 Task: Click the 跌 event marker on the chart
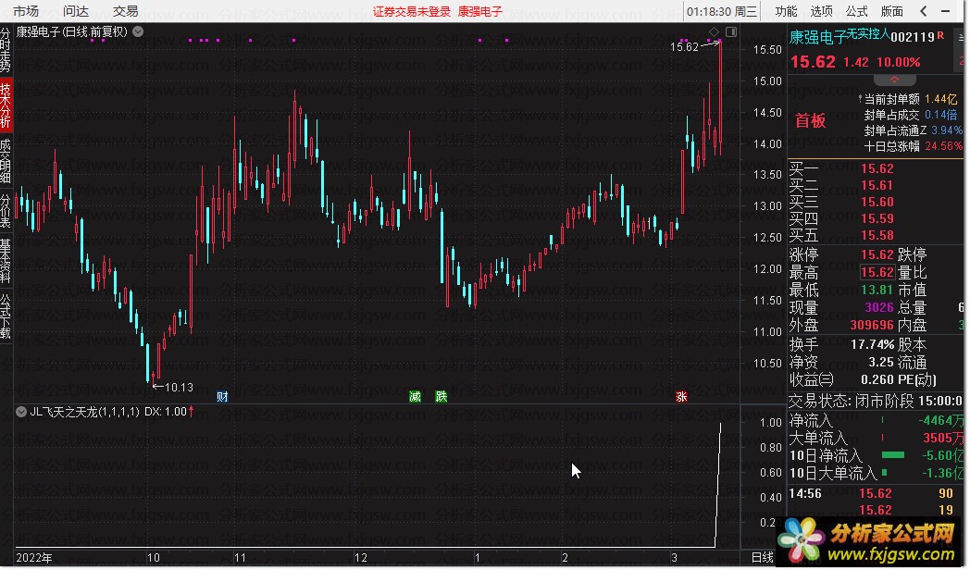tap(441, 396)
